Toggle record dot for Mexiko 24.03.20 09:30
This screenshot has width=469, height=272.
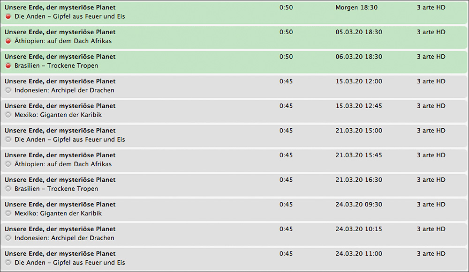pyautogui.click(x=8, y=213)
